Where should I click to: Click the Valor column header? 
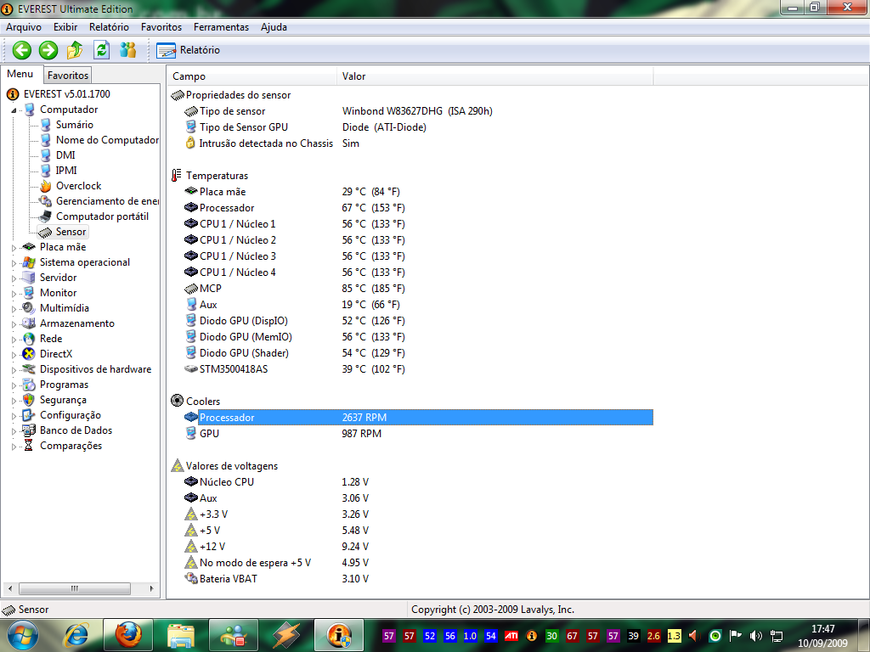click(495, 76)
